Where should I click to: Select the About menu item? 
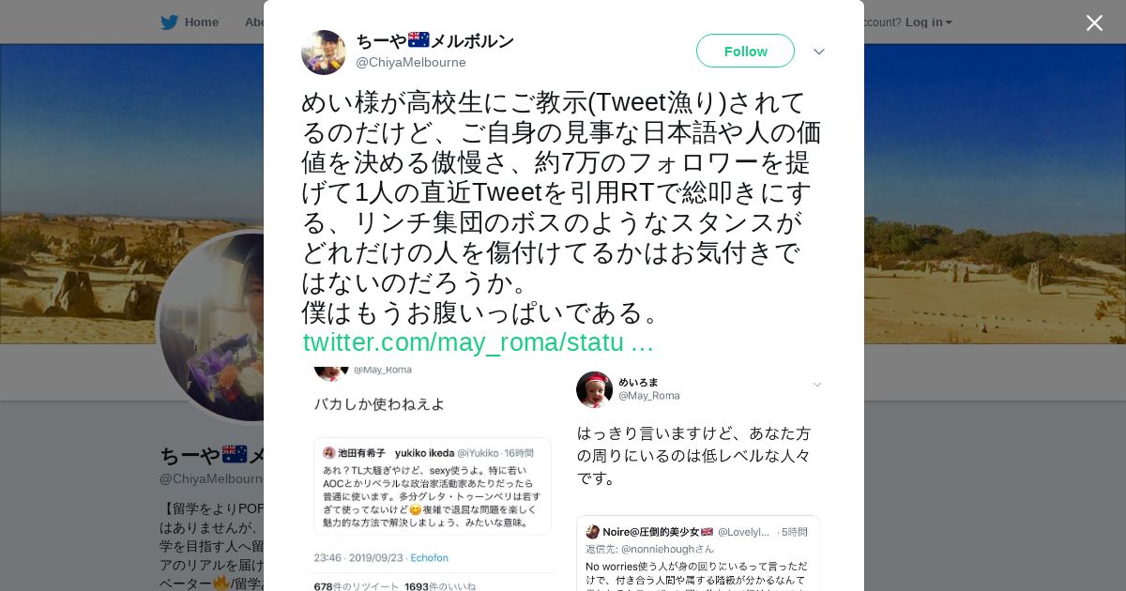[x=253, y=22]
